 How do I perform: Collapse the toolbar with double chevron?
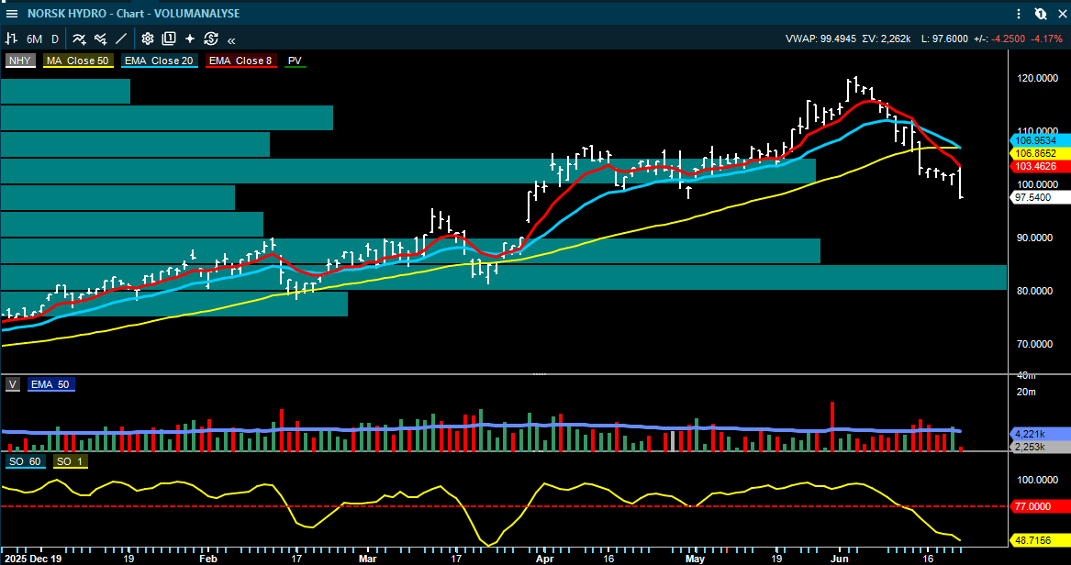pos(231,39)
